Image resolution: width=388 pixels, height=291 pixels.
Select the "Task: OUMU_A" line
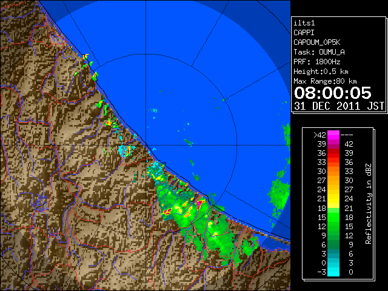(319, 52)
